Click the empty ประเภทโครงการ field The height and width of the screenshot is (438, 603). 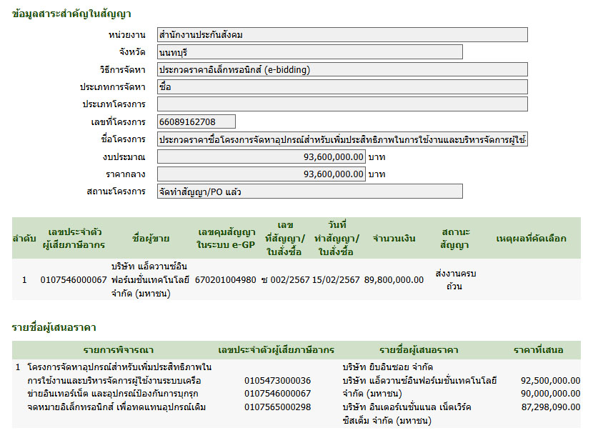point(342,104)
